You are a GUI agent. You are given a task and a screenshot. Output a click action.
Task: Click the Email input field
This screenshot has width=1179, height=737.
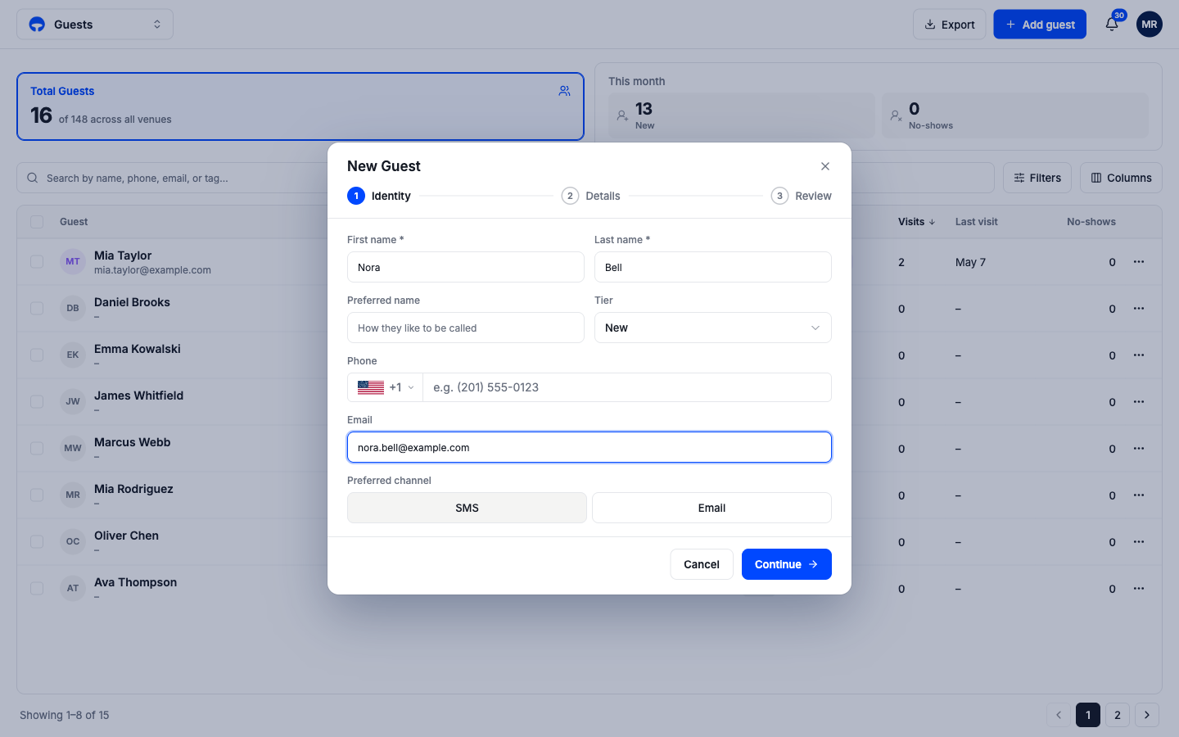pyautogui.click(x=589, y=447)
